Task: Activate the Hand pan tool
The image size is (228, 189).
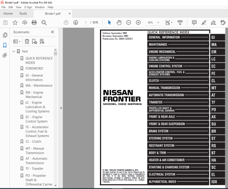Action: [119, 22]
